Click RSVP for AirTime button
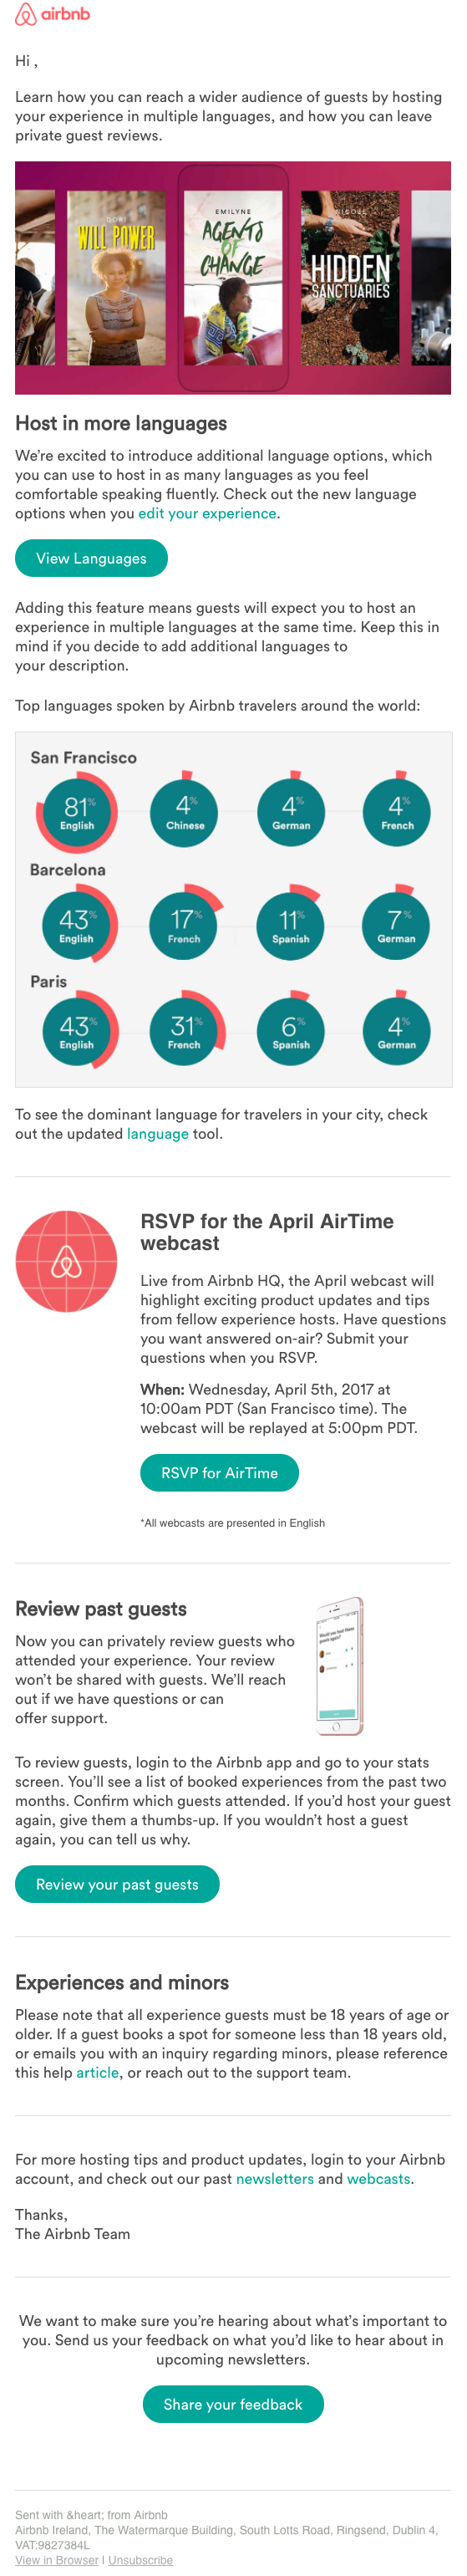Image resolution: width=467 pixels, height=2576 pixels. coord(219,1472)
